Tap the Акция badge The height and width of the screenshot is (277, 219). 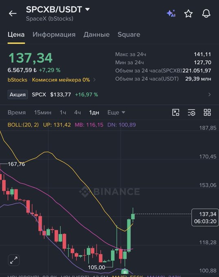[x=18, y=95]
